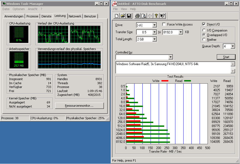Uncheck the Direct I/O checkbox
The image size is (240, 164).
[x=204, y=24]
